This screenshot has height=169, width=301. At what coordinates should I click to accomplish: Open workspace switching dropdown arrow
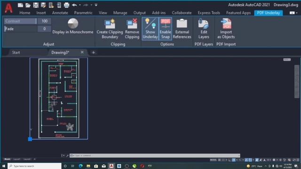(x=277, y=160)
